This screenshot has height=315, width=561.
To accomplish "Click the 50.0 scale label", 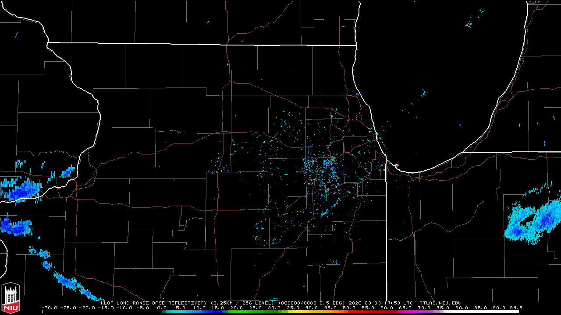I will point(349,308).
